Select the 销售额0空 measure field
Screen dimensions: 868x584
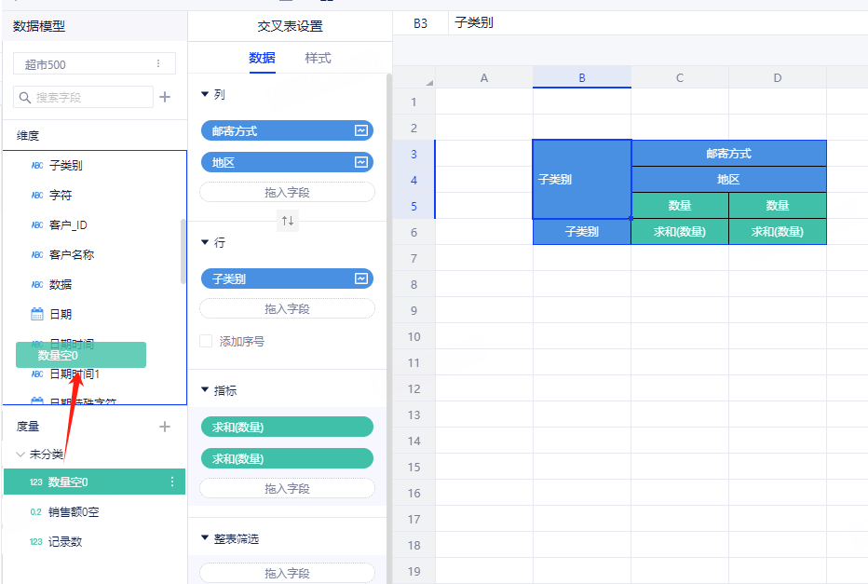tap(74, 511)
